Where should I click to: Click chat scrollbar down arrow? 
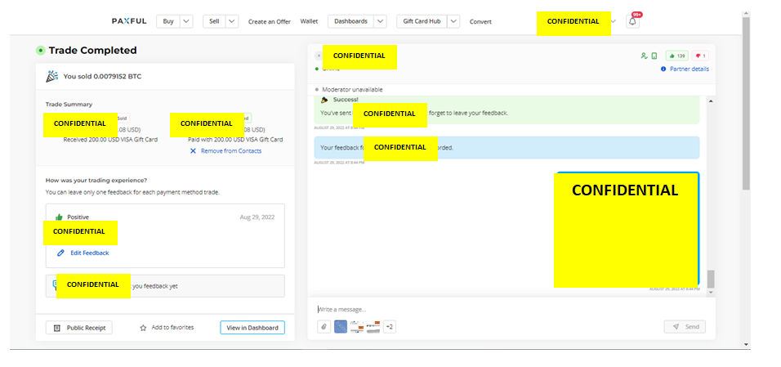[711, 292]
